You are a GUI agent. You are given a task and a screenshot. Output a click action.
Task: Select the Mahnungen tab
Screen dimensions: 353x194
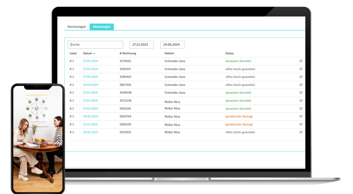102,27
